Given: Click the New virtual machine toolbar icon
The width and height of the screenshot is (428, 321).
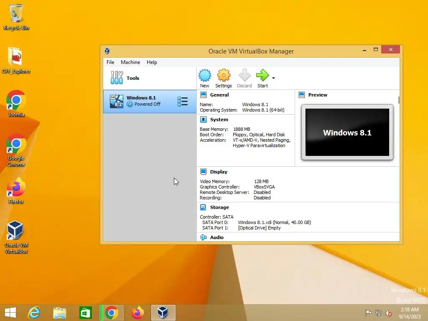Looking at the screenshot, I should tap(205, 78).
